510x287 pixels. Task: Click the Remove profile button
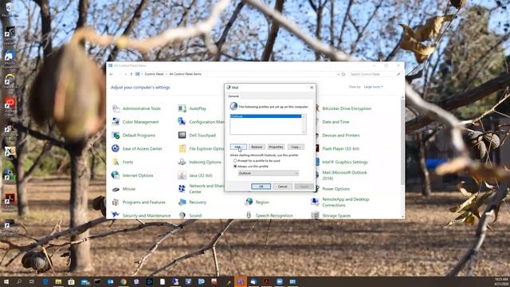pyautogui.click(x=257, y=147)
